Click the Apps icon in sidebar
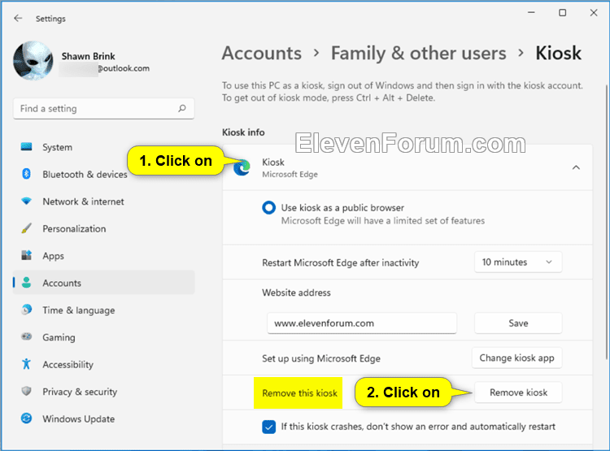Image resolution: width=610 pixels, height=451 pixels. point(27,255)
